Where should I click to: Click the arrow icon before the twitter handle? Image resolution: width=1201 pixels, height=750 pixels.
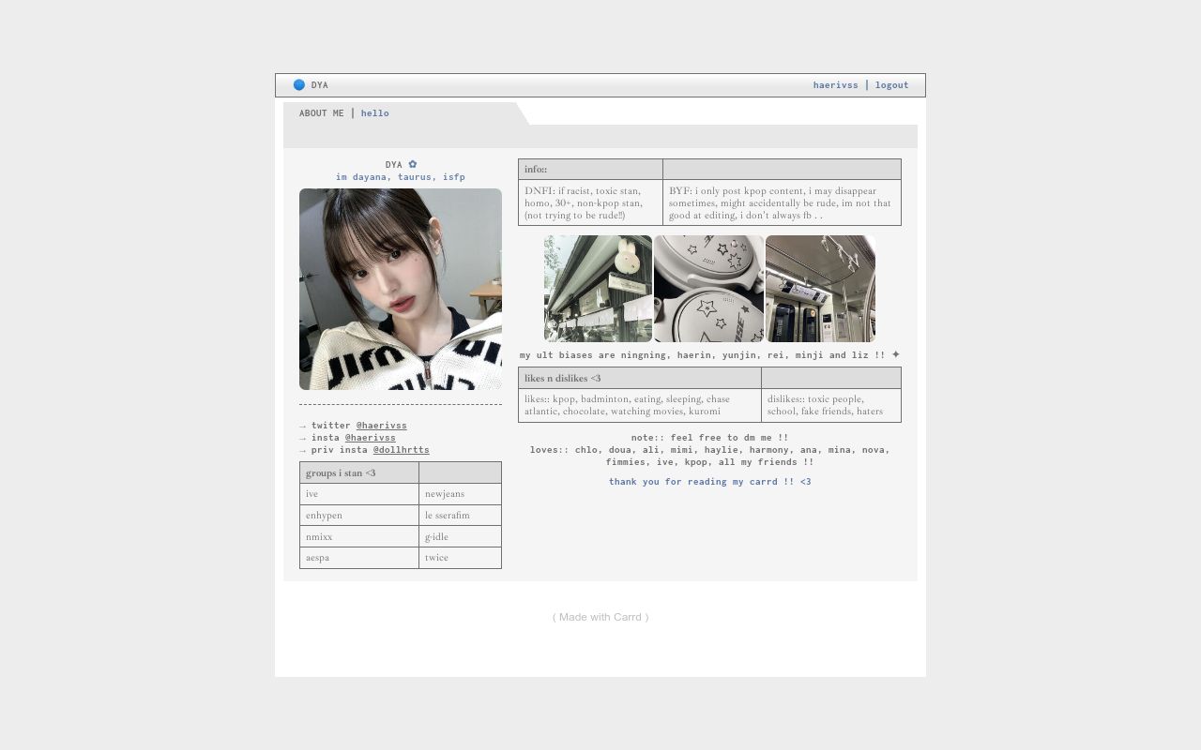(x=303, y=426)
